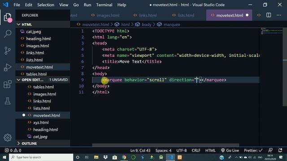Open Microsoft Store from taskbar

click(115, 157)
